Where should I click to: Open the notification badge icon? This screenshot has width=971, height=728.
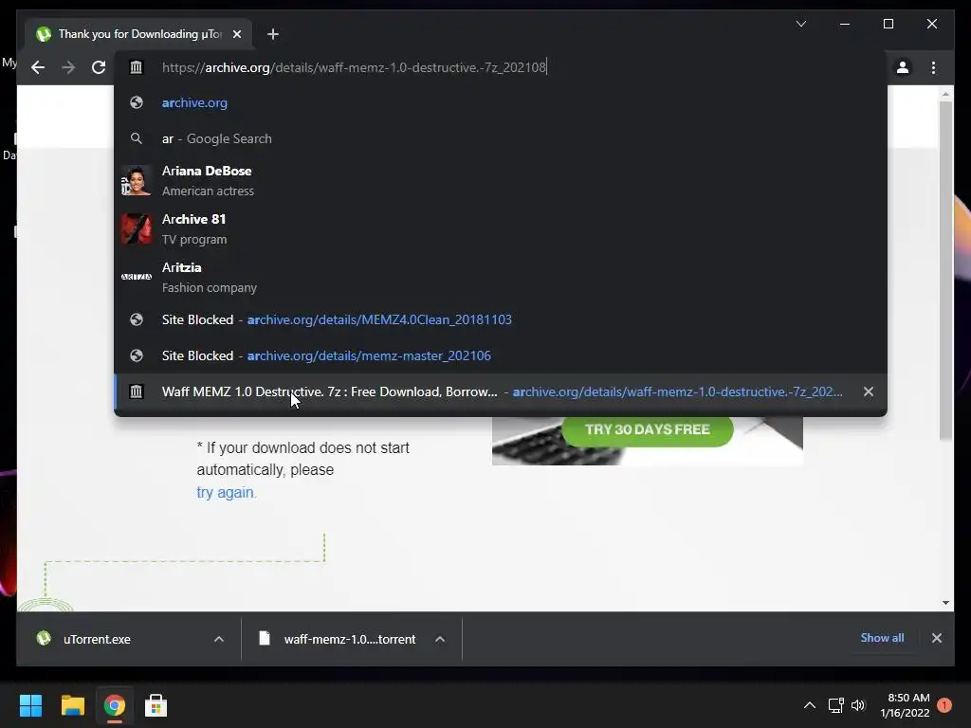click(944, 705)
